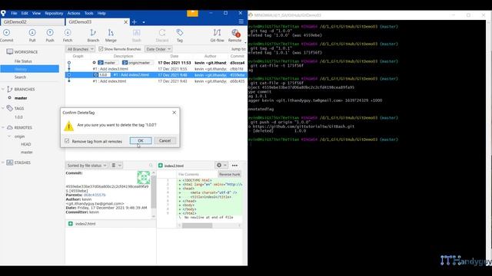Click the Commit toolbar icon
492x276 pixels.
click(x=7, y=35)
